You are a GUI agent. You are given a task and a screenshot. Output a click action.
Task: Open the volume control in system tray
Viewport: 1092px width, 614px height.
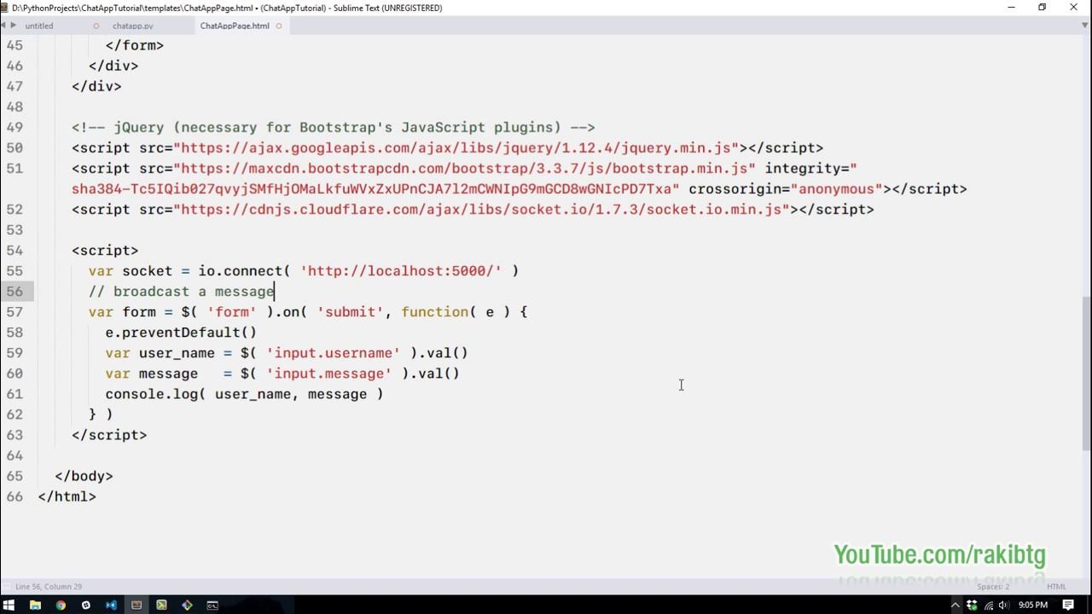(1002, 605)
